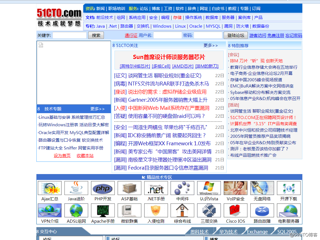Open the 论坛 link in top navigation
This screenshot has width=320, height=240.
tap(144, 9)
